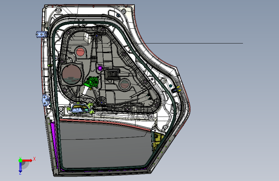Select the lower door hinge bracket
Viewport: 279px width, 181px height.
pos(46,100)
